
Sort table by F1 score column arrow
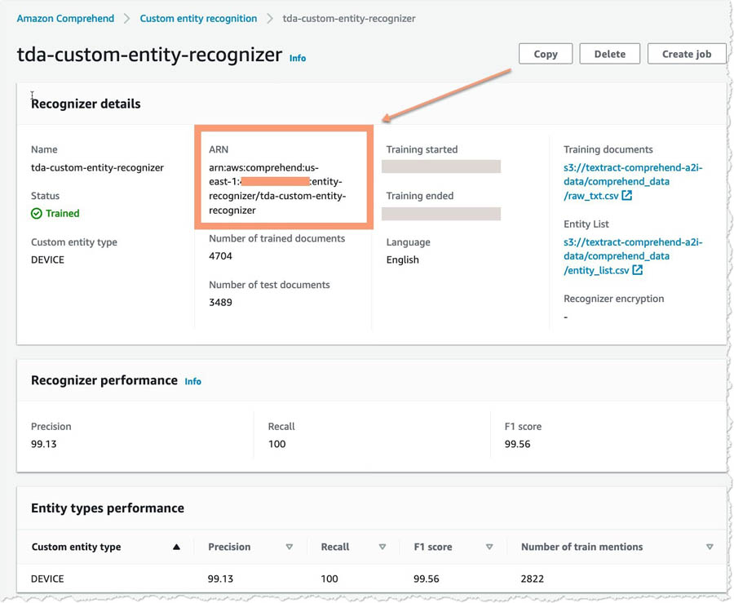[489, 547]
